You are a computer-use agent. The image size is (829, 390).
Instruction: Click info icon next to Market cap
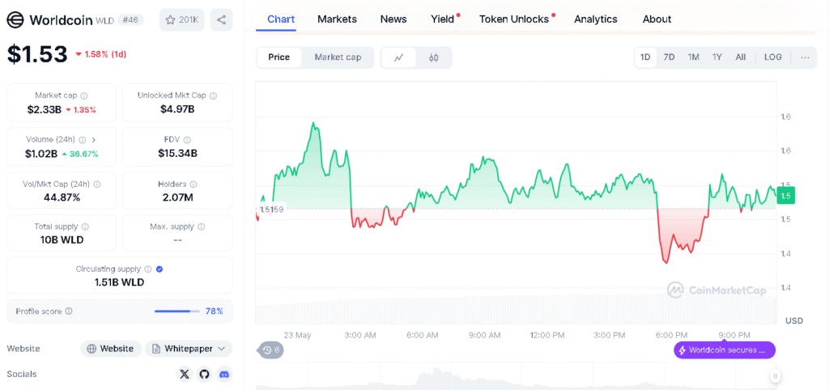pos(84,95)
